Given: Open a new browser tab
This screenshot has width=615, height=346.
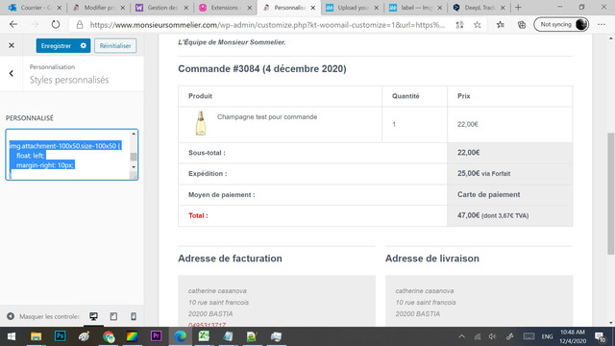Looking at the screenshot, I should click(518, 8).
